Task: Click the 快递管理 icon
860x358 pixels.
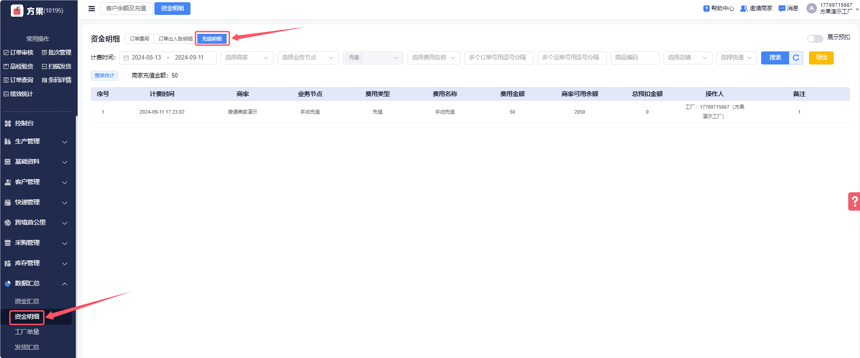Action: pyautogui.click(x=8, y=202)
